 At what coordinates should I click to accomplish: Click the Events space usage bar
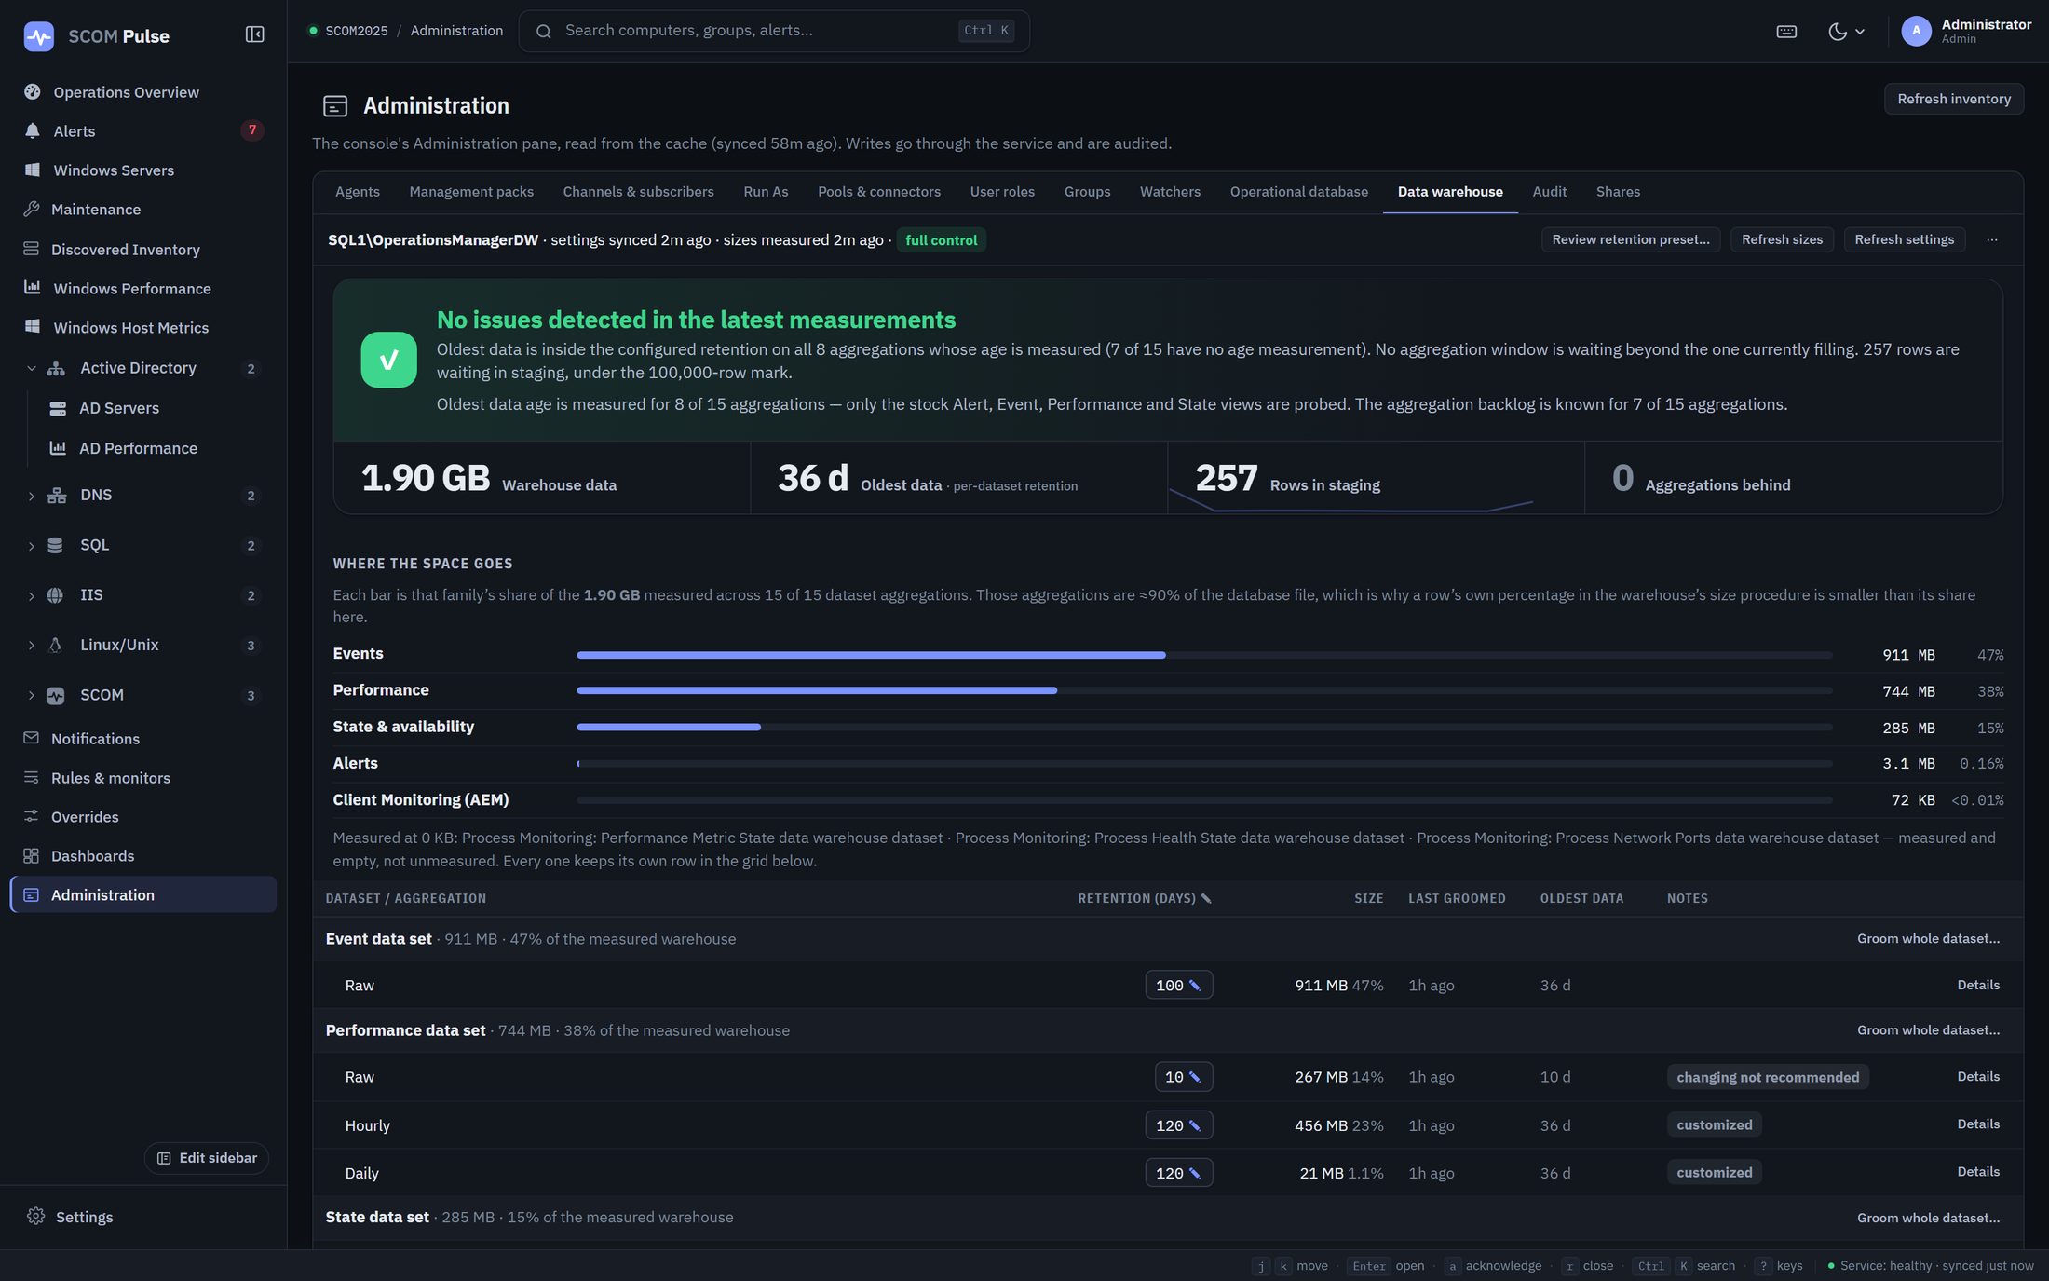(1204, 655)
